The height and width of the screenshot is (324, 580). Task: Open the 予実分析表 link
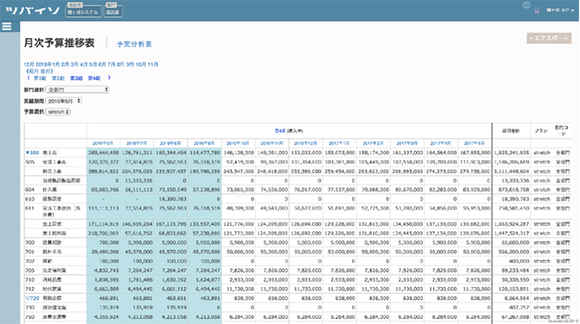tap(134, 44)
